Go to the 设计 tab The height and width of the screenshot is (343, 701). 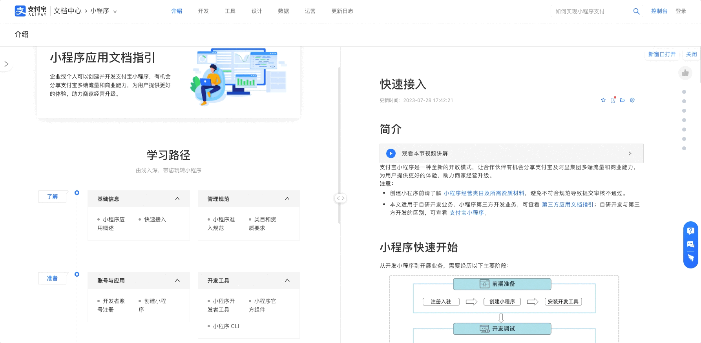click(x=257, y=11)
